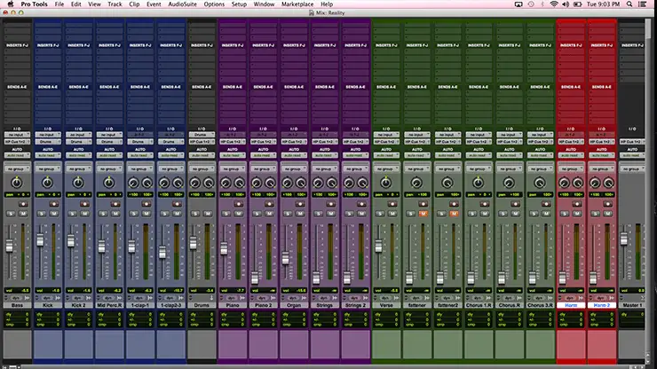This screenshot has height=369, width=657.
Task: Solo the Verse track
Action: pyautogui.click(x=380, y=214)
